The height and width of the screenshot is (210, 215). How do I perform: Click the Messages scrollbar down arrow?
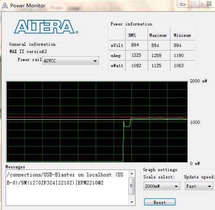click(x=132, y=202)
